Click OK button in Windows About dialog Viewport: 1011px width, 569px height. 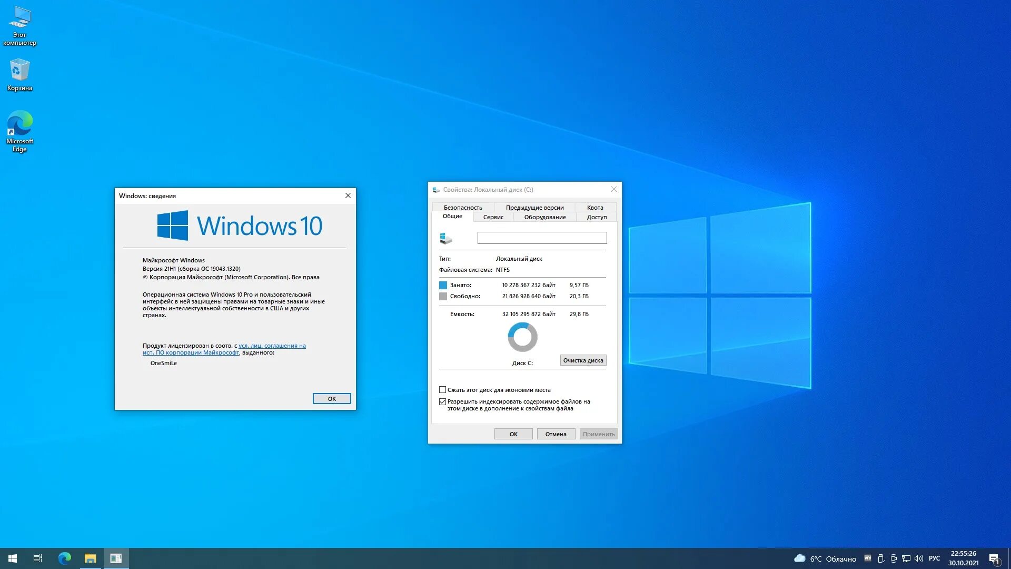click(332, 398)
